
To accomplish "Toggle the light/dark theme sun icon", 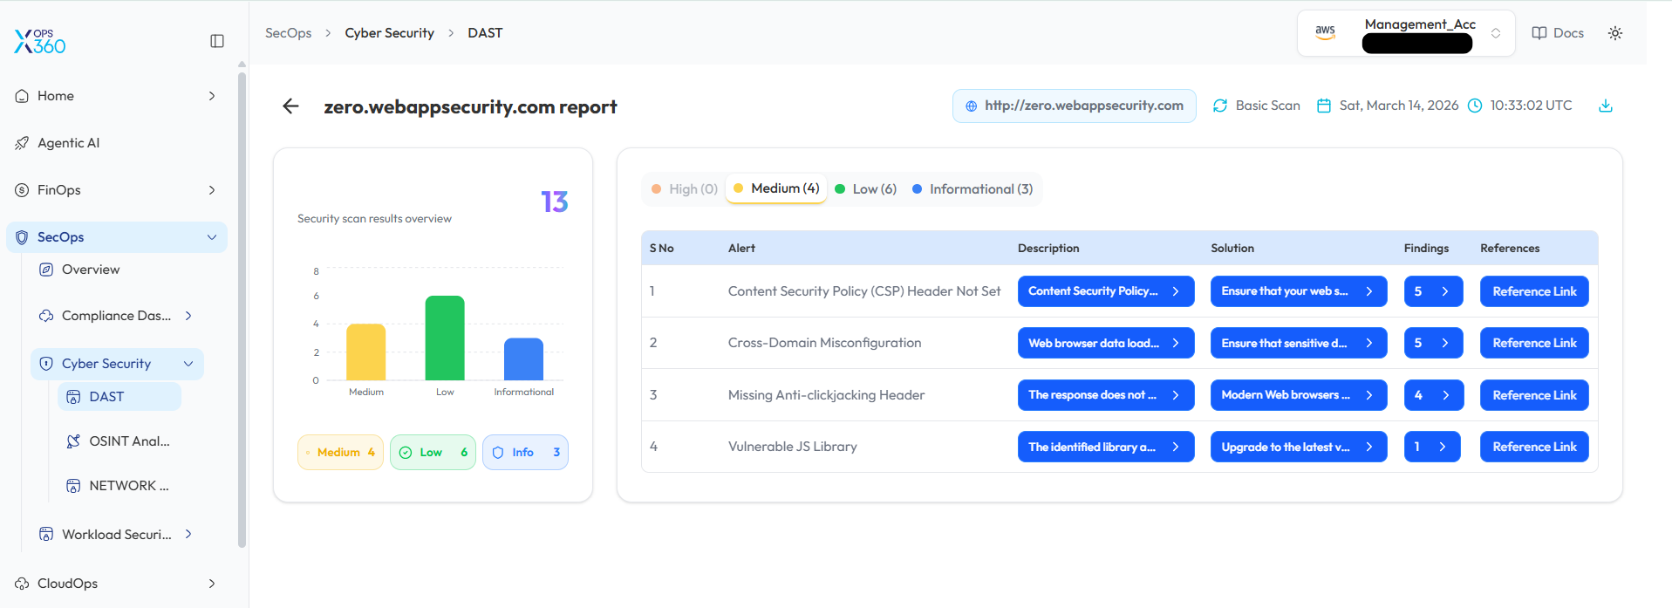I will [x=1614, y=33].
